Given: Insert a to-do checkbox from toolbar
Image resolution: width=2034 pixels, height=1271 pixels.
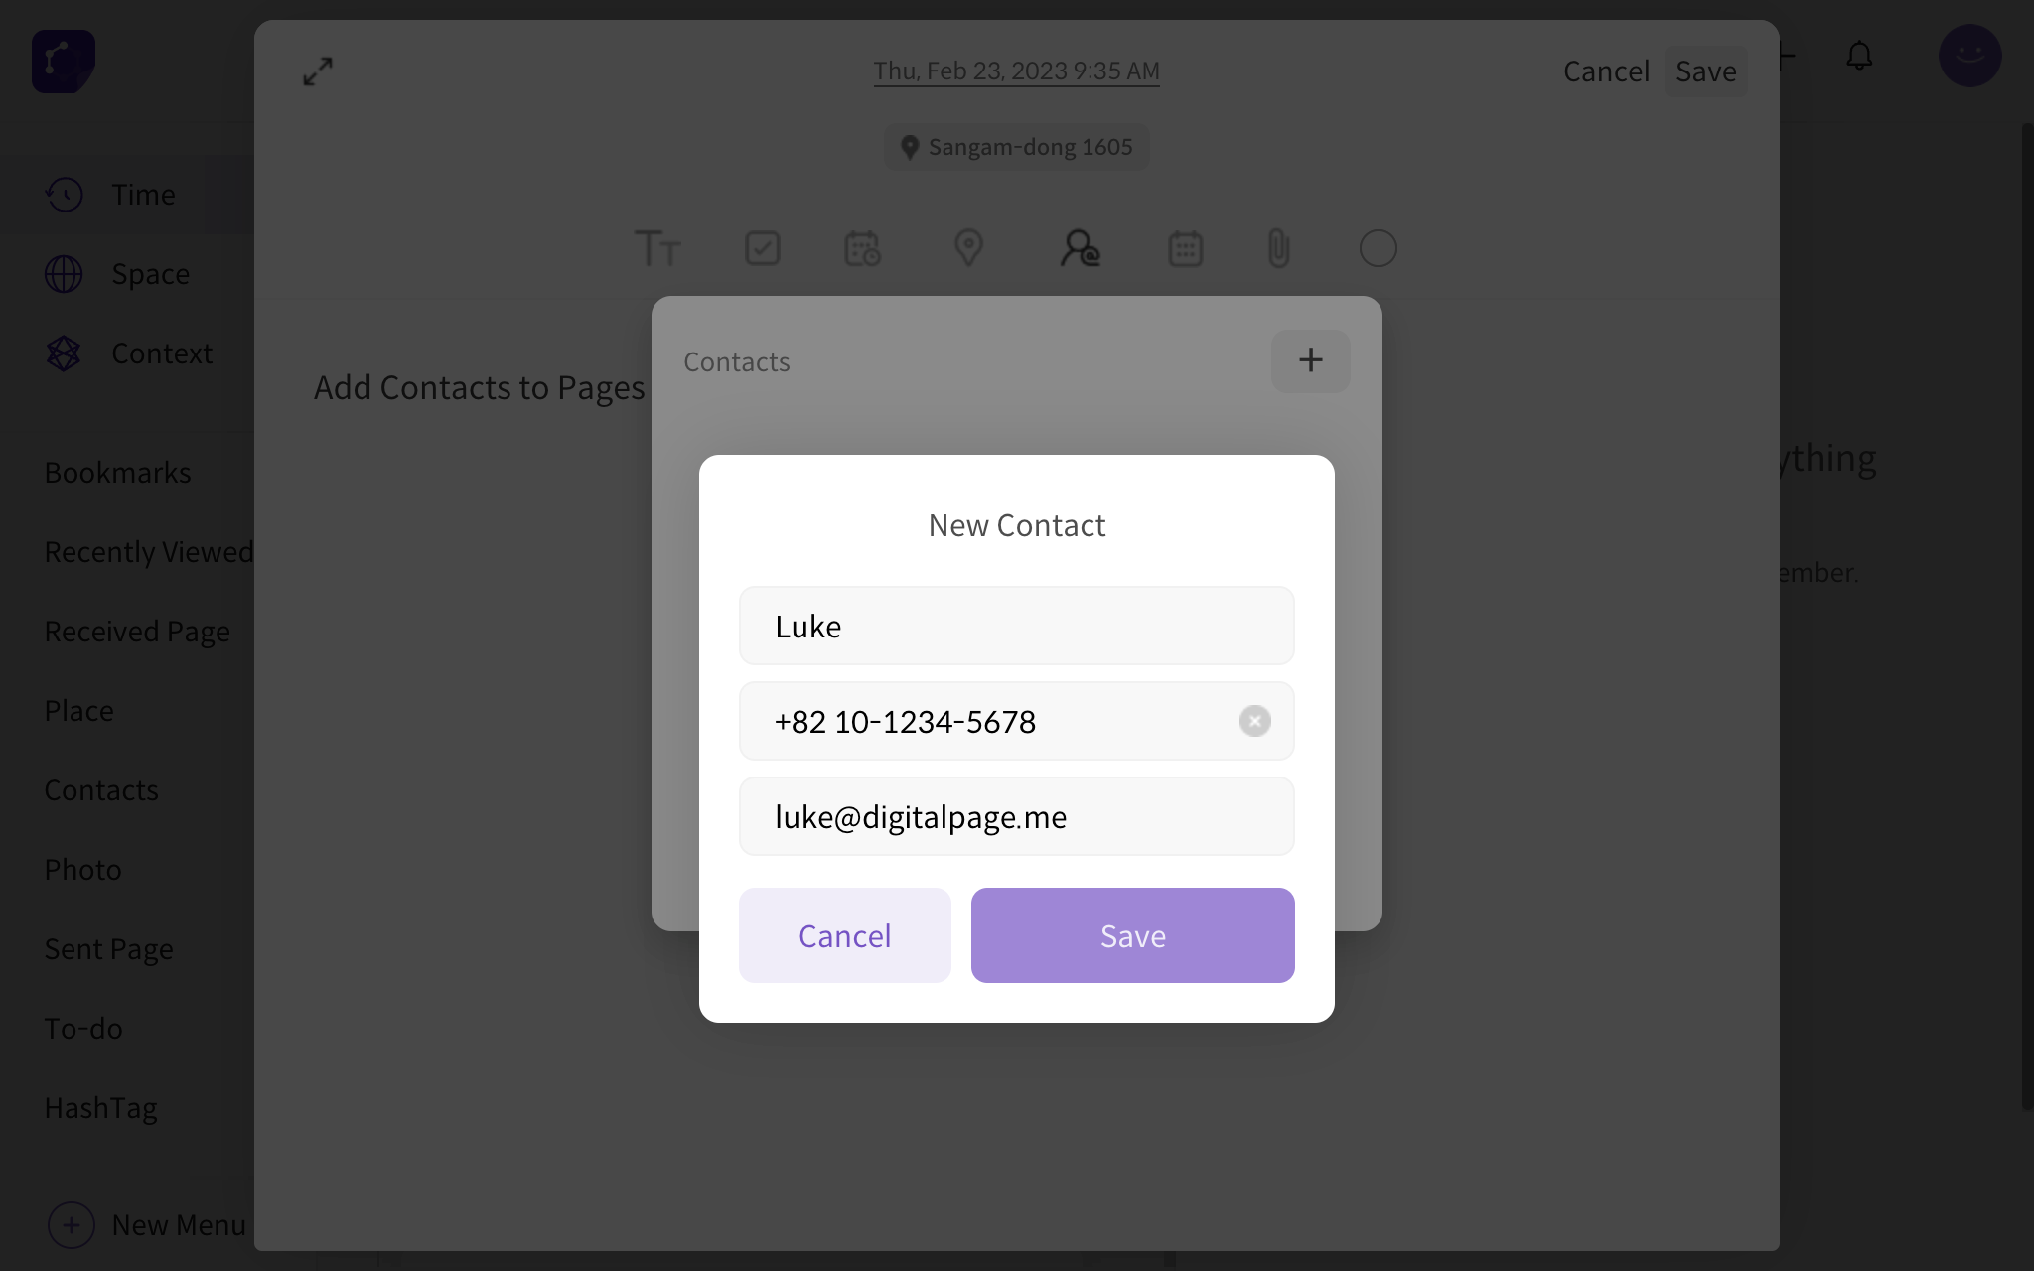Looking at the screenshot, I should coord(763,248).
